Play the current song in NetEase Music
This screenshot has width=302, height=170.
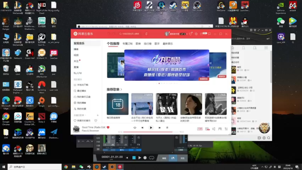(151, 128)
